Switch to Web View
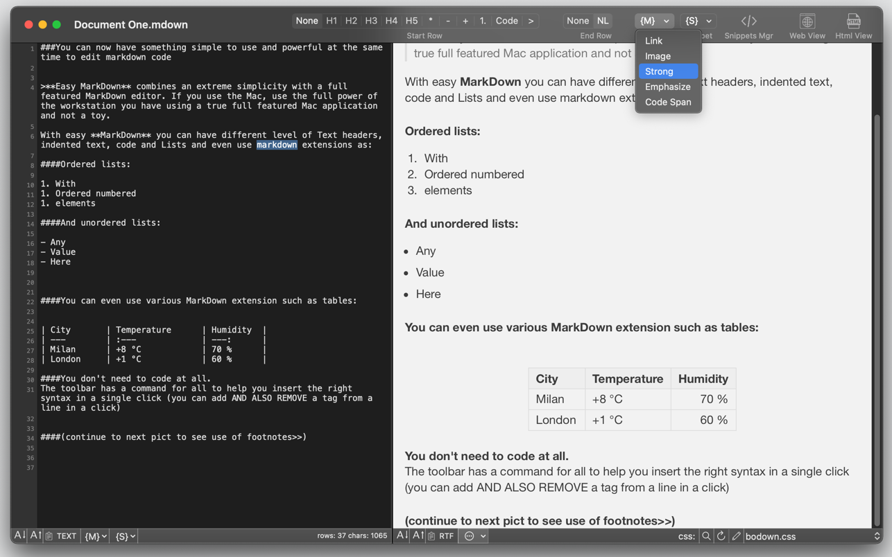The height and width of the screenshot is (557, 892). coord(807,21)
